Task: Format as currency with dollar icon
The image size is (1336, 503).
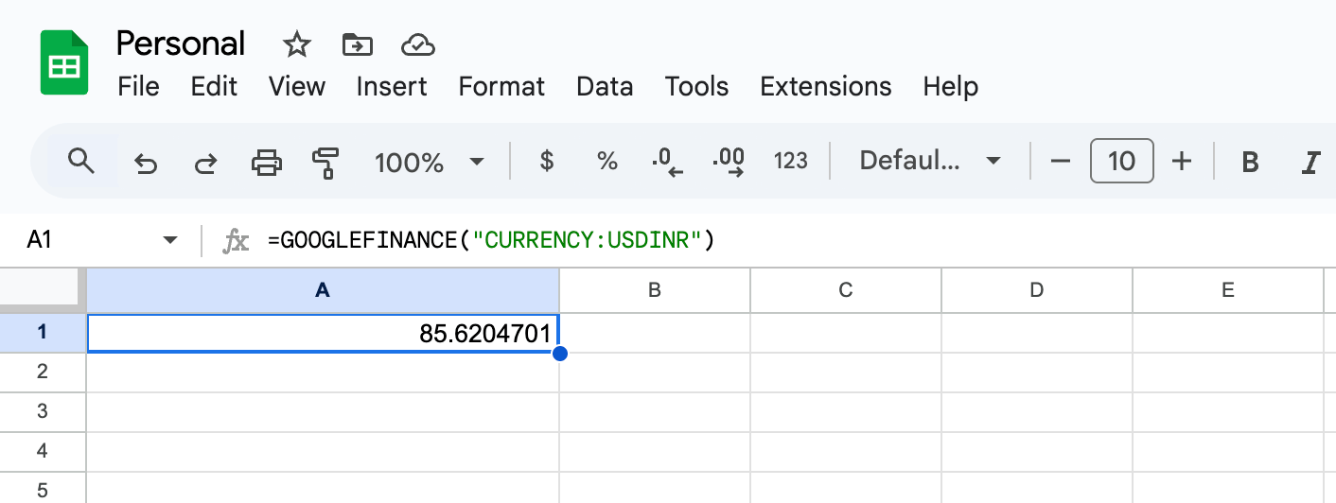Action: [546, 162]
